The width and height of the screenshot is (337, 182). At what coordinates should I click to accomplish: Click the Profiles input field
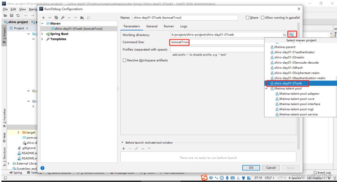[x=217, y=49]
